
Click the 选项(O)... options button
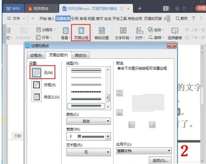tap(160, 160)
